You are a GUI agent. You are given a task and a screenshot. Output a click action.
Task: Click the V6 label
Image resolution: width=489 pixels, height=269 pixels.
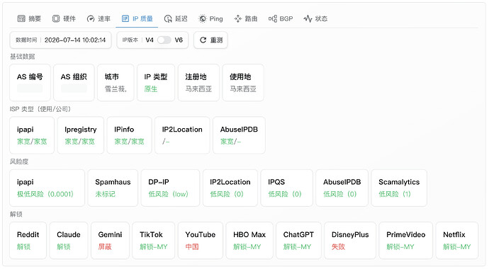pyautogui.click(x=179, y=40)
